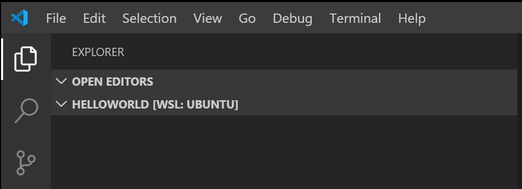Click the OPEN EDITORS section header text
522x189 pixels.
tap(113, 81)
